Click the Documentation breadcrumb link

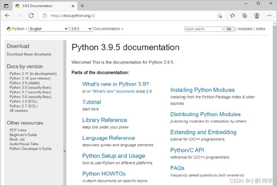click(107, 29)
